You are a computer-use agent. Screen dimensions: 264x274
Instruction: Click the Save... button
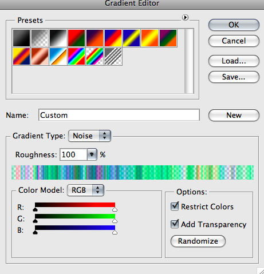point(234,77)
